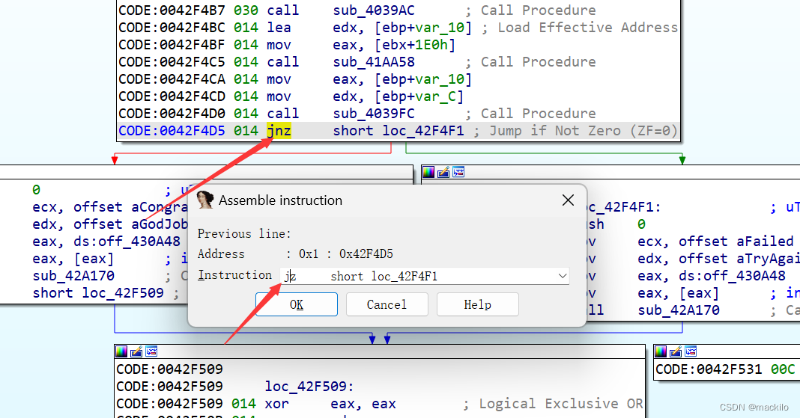
Task: Click sub_4039AC call target
Action: point(374,10)
